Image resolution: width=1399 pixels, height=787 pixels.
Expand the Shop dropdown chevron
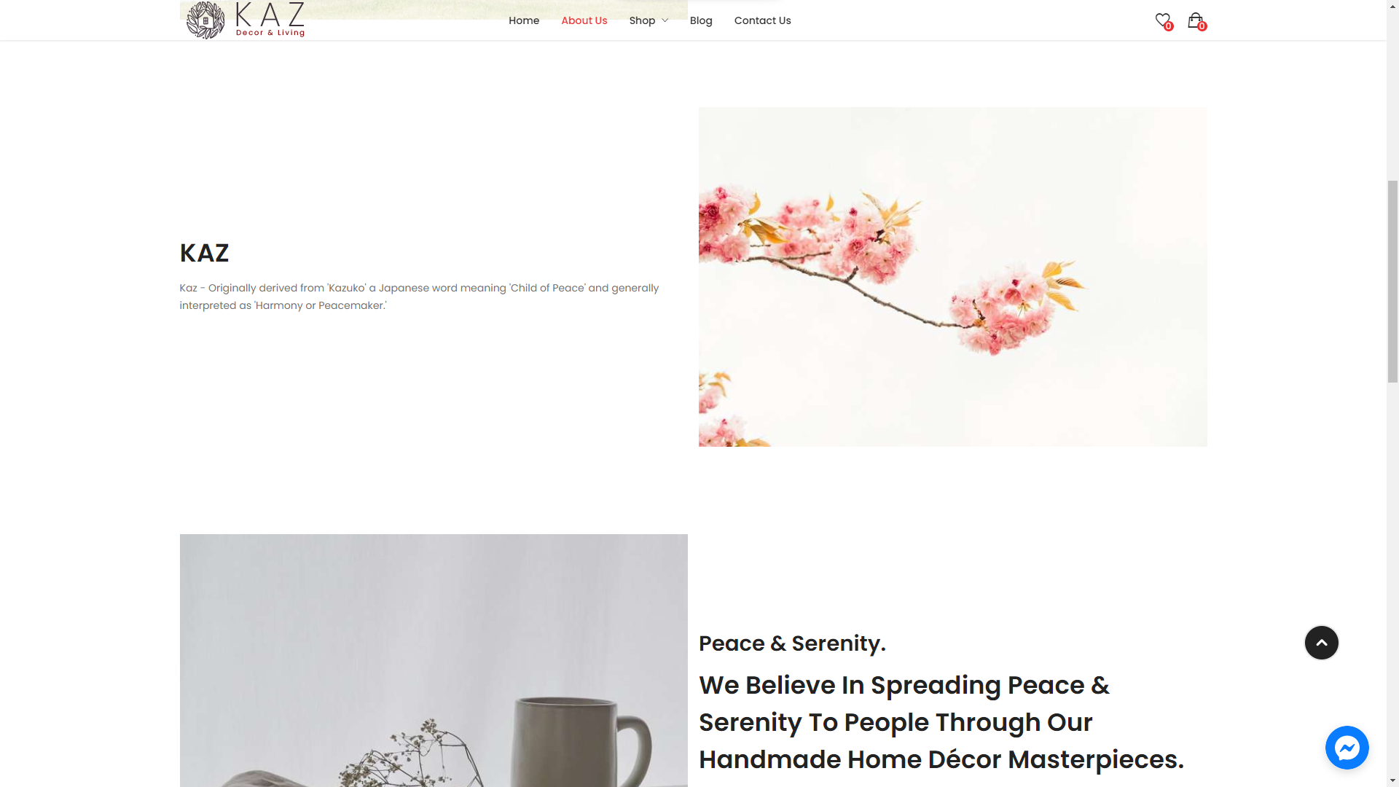[665, 20]
